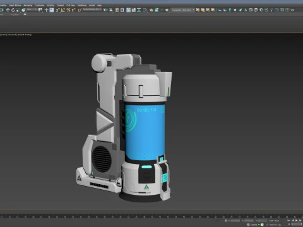Click the Next Frame button
Image resolution: width=303 pixels, height=227 pixels.
(x=300, y=221)
